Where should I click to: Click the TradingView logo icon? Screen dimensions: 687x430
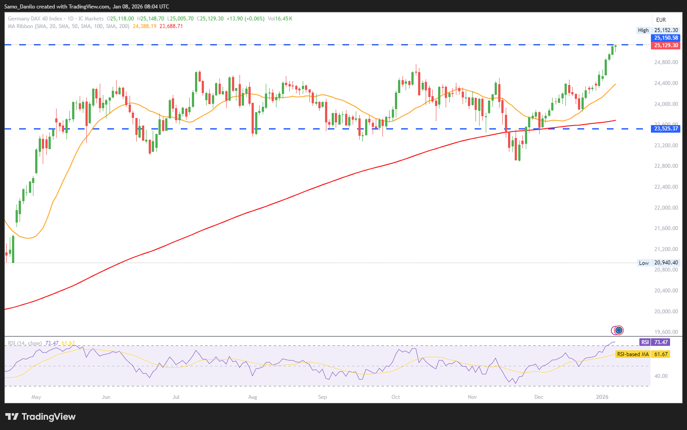12,417
